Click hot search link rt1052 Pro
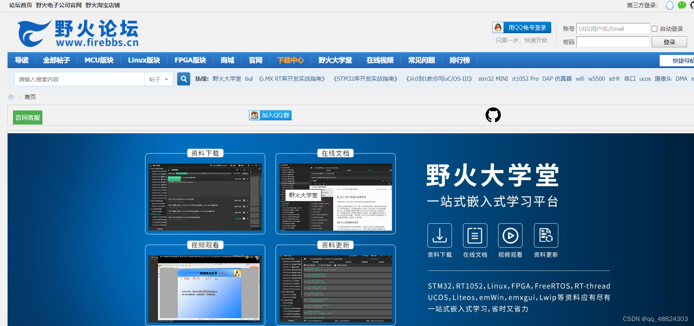This screenshot has width=694, height=326. click(525, 79)
